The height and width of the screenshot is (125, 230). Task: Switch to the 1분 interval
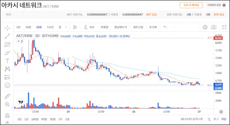coord(18,27)
